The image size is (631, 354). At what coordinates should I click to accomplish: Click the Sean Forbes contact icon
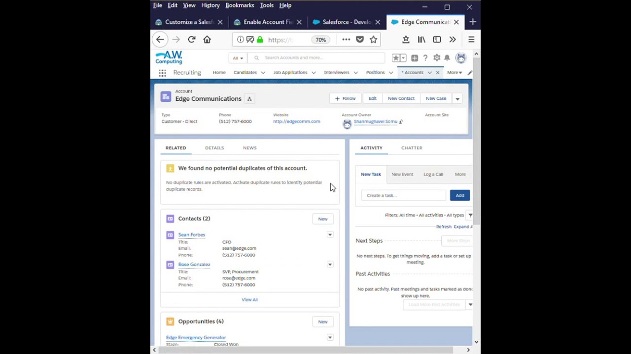[x=170, y=235]
